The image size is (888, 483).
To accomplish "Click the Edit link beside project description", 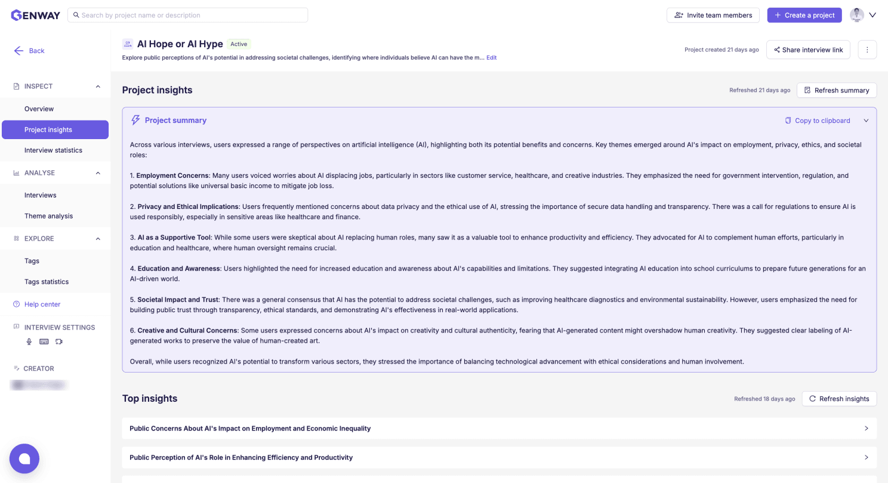I will [x=491, y=58].
